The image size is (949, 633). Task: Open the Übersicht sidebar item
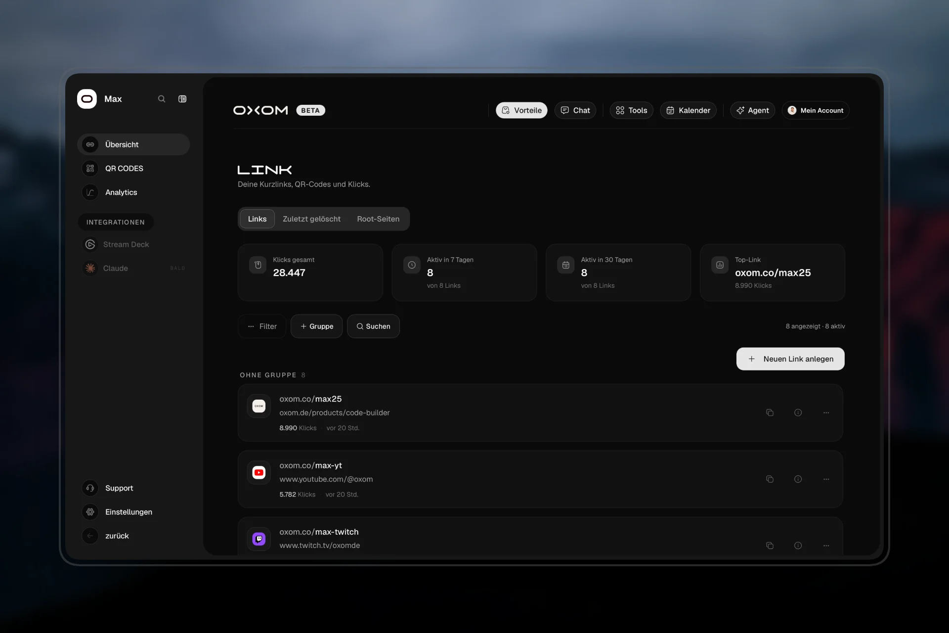tap(133, 144)
